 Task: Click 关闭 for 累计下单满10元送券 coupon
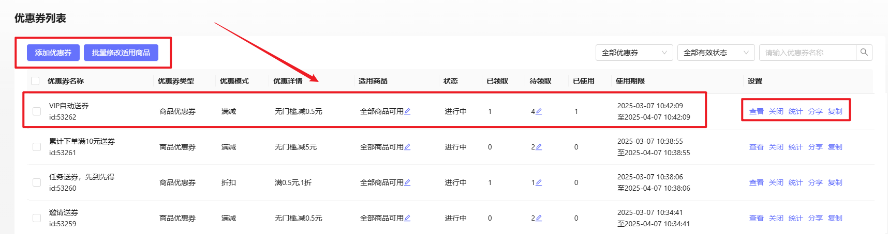(776, 147)
